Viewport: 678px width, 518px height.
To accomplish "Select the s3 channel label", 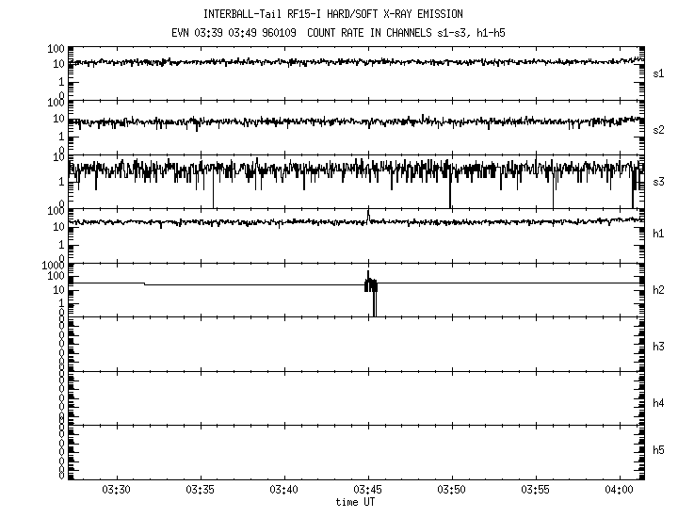I will pos(658,181).
